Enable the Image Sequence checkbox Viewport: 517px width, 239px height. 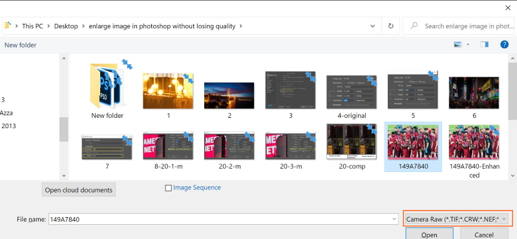[x=168, y=188]
